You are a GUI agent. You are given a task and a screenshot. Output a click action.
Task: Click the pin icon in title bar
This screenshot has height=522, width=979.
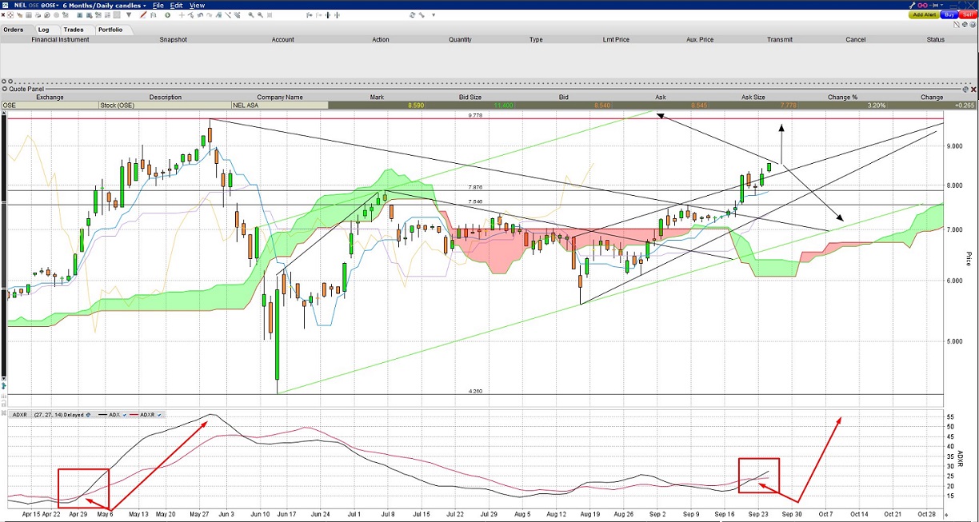point(934,6)
